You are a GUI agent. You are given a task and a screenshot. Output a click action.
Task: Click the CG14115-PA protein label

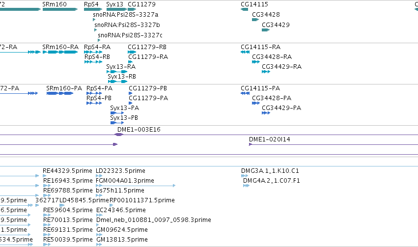[x=260, y=88]
